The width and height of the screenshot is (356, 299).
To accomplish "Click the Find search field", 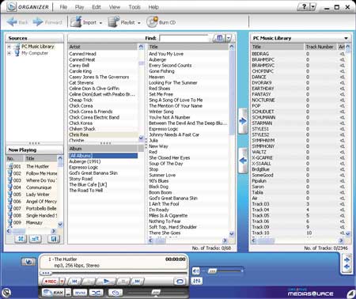I will click(184, 39).
